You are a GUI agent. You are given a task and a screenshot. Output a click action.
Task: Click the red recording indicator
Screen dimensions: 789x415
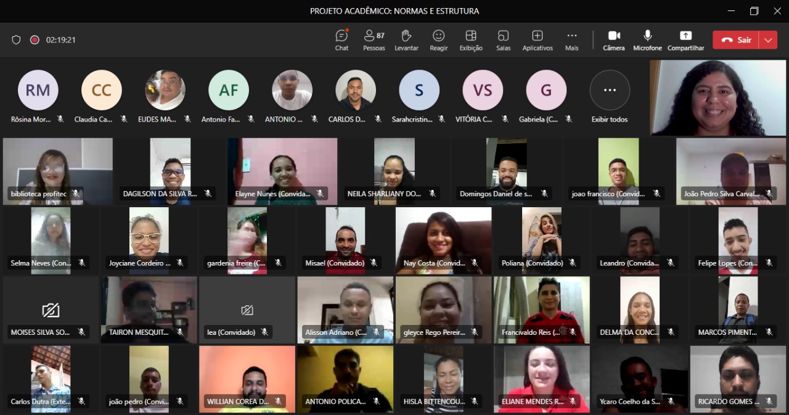[x=35, y=40]
